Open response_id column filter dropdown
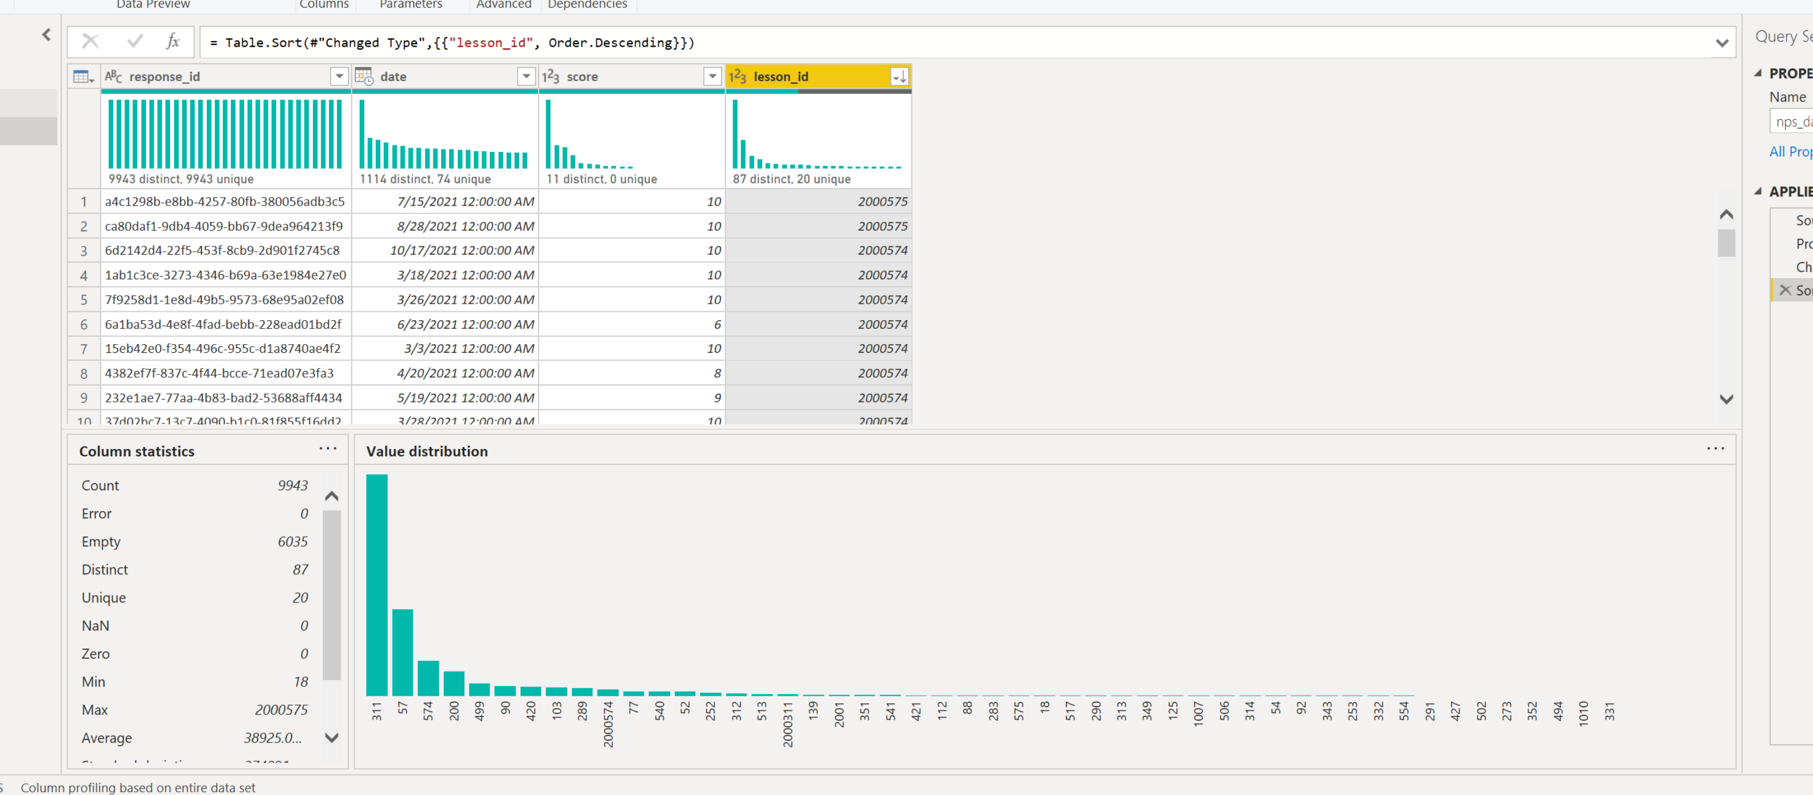Viewport: 1813px width, 795px height. click(339, 76)
